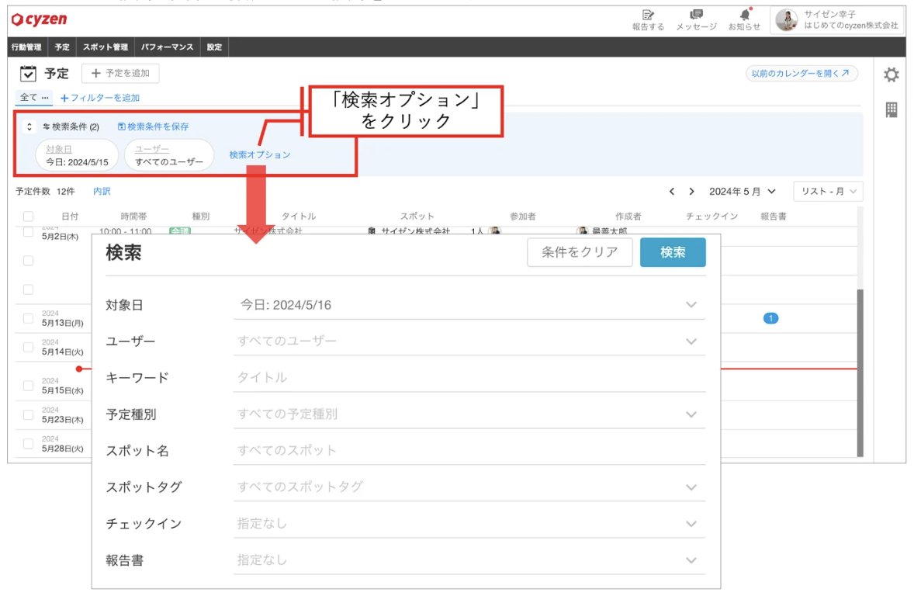Expand the 対象日 dropdown in search dialog
914x596 pixels.
[x=691, y=305]
